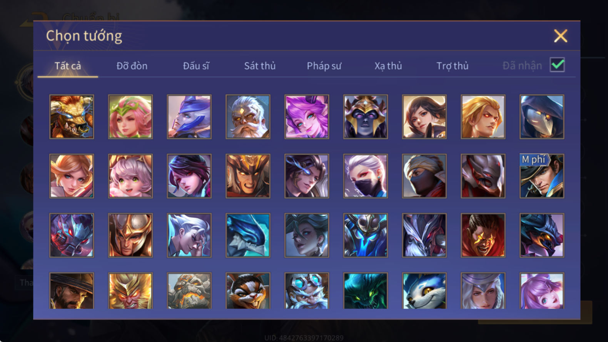
Task: Select the blue raccoon hero portrait
Action: [424, 291]
